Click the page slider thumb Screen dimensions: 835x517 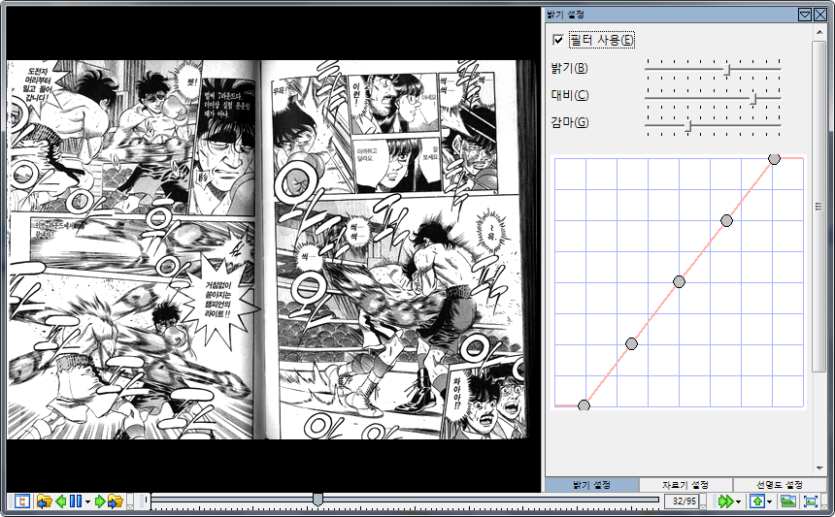[x=317, y=500]
